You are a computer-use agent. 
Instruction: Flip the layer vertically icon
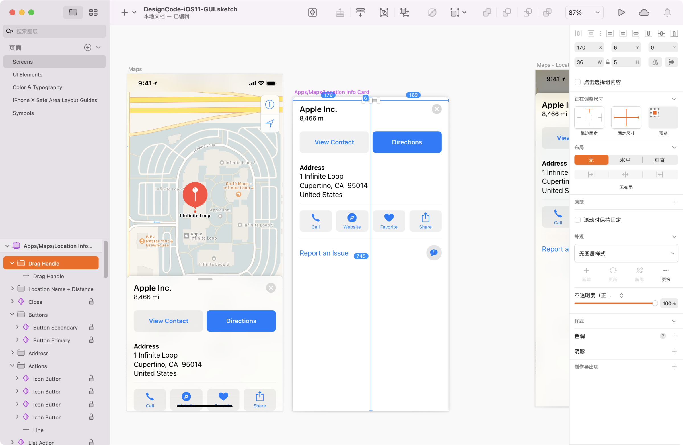[671, 62]
